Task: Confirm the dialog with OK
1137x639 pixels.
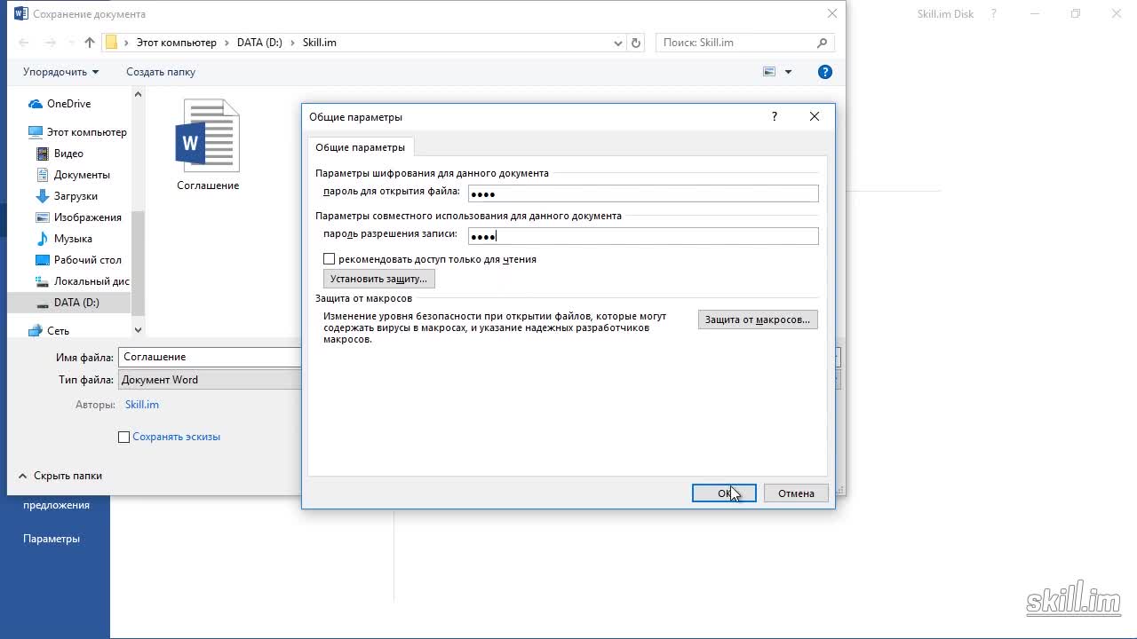Action: pos(724,493)
